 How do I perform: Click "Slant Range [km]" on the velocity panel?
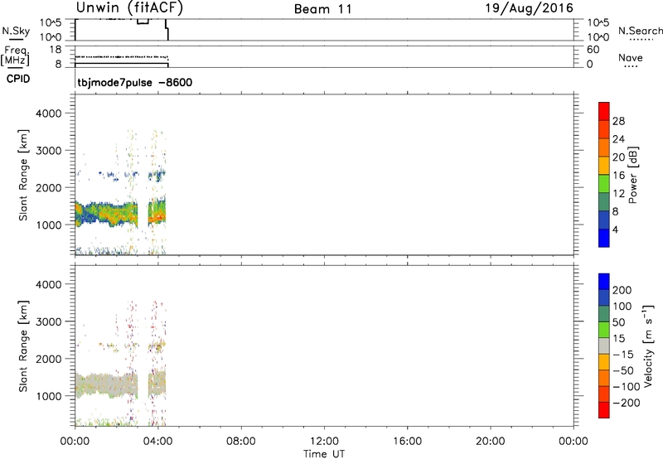pos(23,346)
